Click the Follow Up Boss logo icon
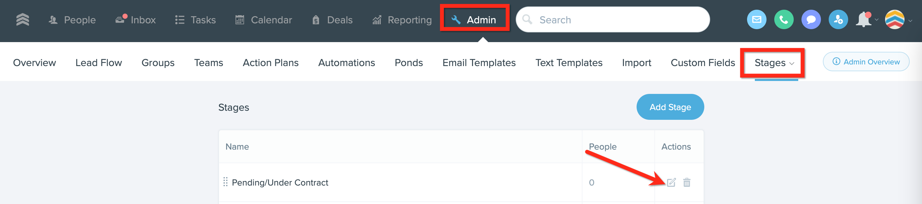The image size is (922, 204). pyautogui.click(x=23, y=20)
